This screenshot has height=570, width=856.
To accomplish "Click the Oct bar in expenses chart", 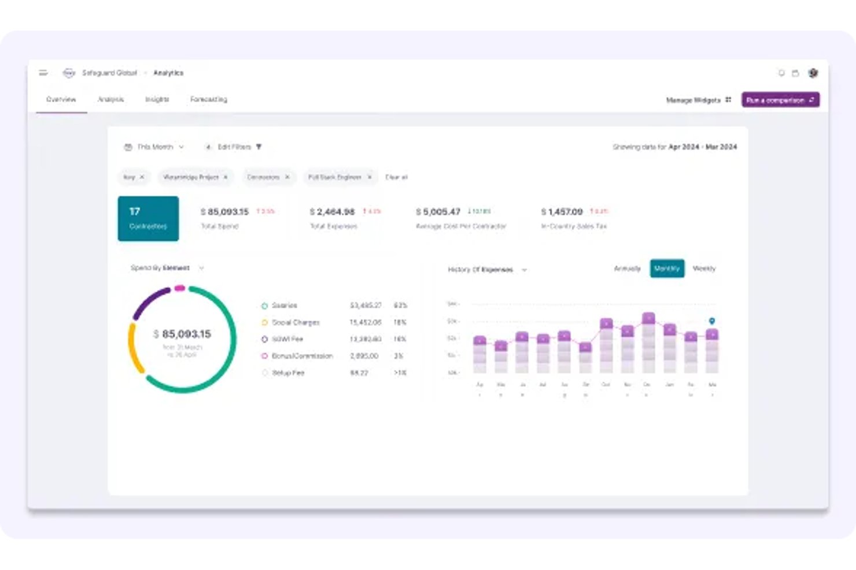I will (606, 346).
